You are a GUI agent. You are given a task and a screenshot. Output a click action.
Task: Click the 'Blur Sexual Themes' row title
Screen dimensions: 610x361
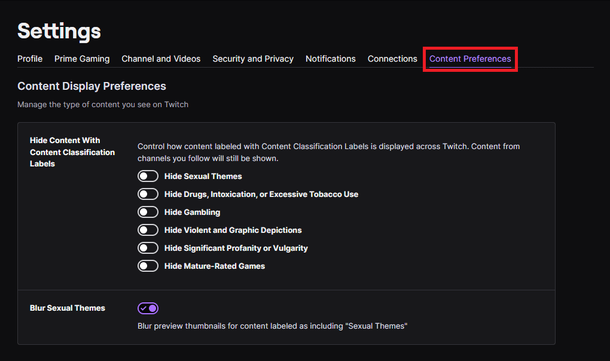point(67,308)
